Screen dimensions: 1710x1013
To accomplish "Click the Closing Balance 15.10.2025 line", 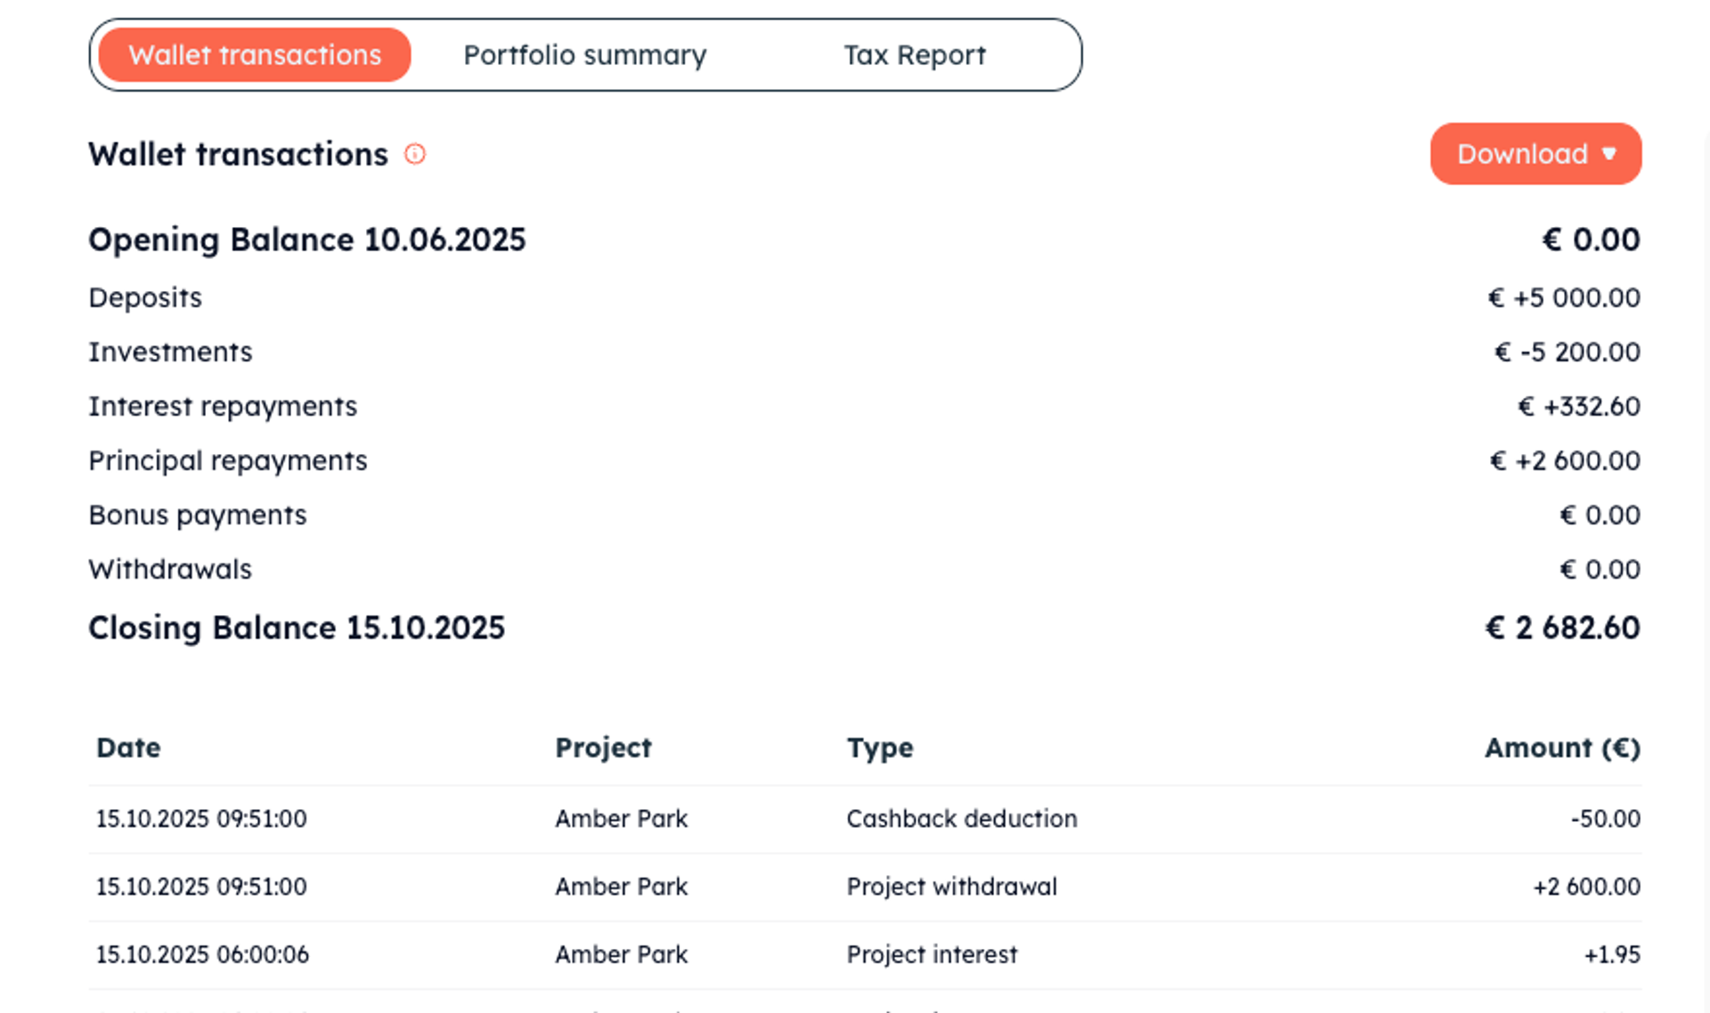I will point(297,628).
